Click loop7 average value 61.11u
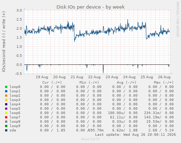 point(117,117)
